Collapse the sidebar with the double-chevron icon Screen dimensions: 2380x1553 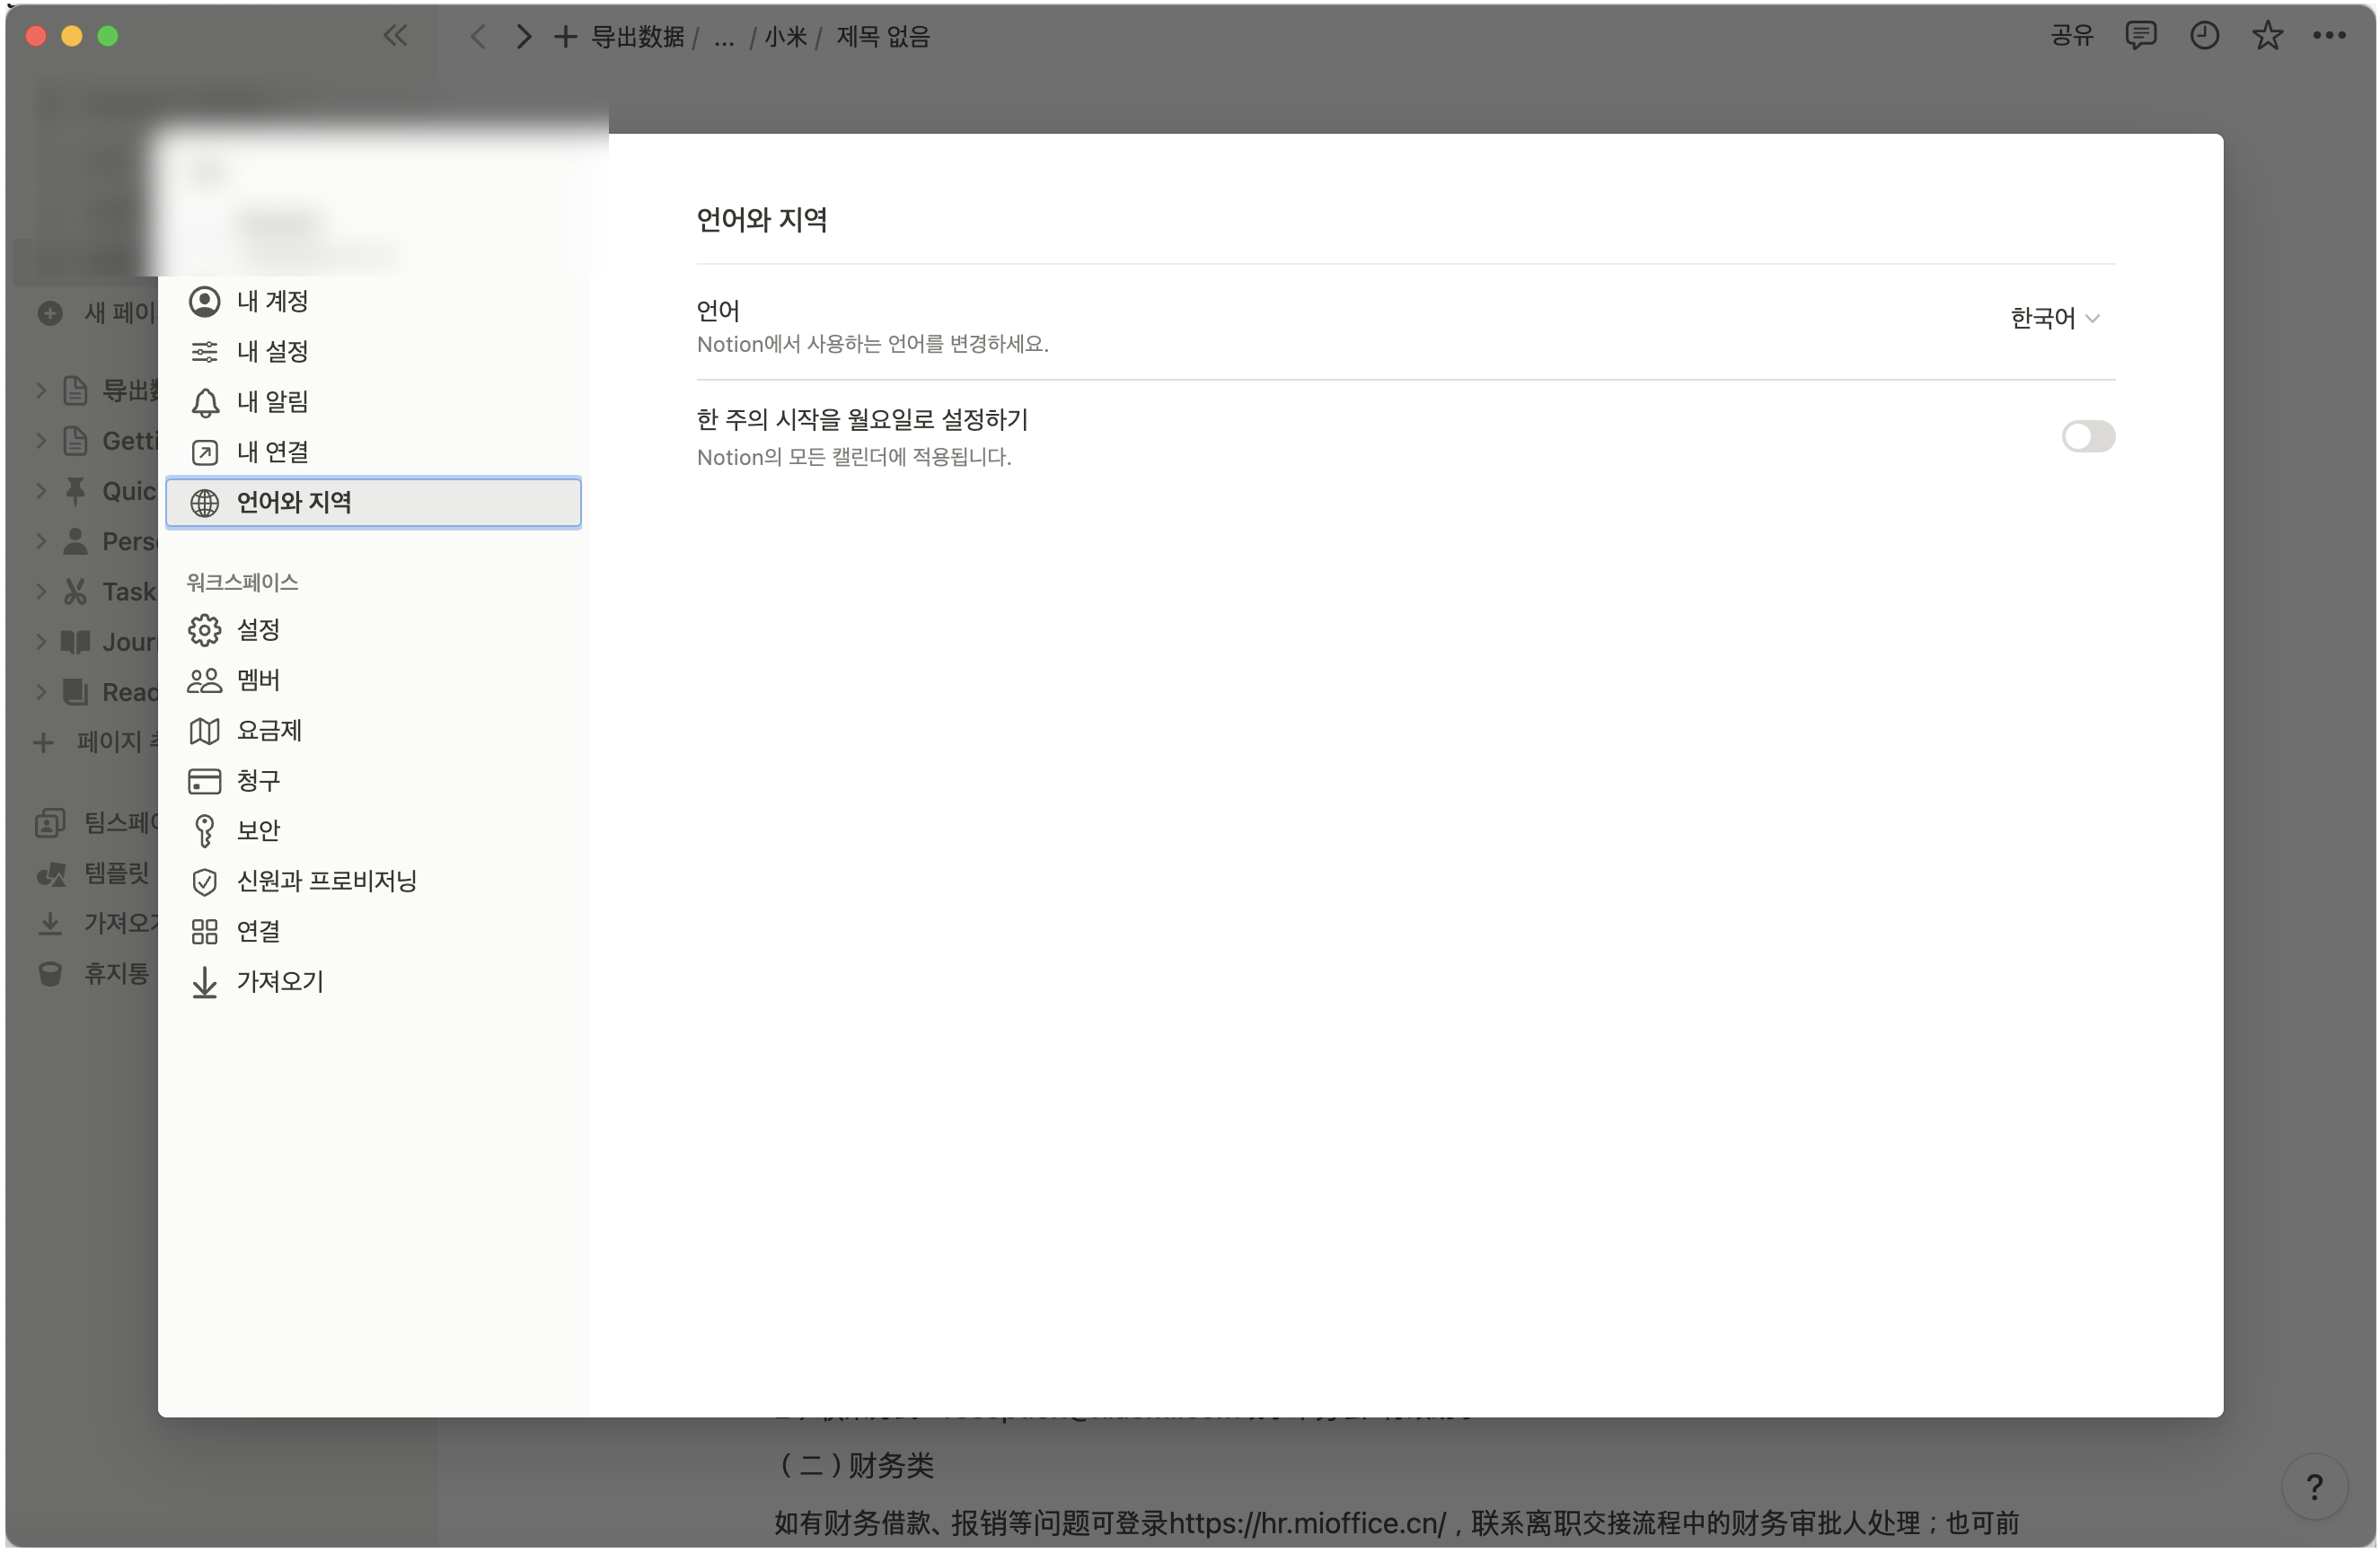[x=395, y=36]
